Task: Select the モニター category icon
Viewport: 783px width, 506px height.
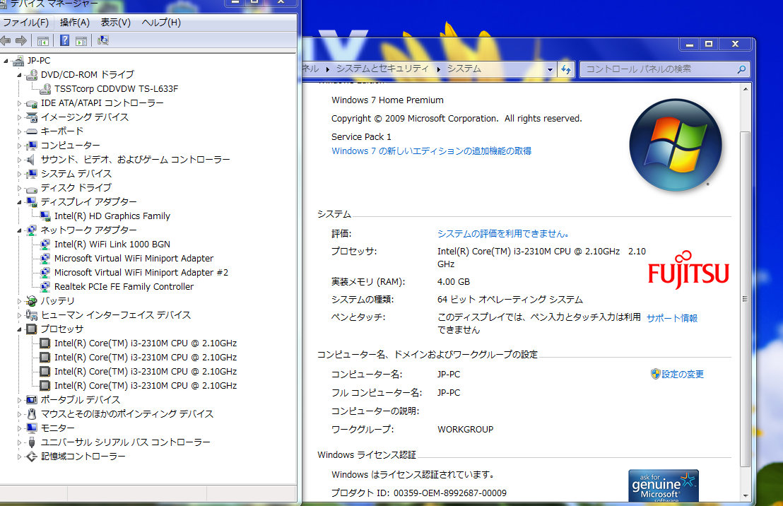Action: point(32,428)
